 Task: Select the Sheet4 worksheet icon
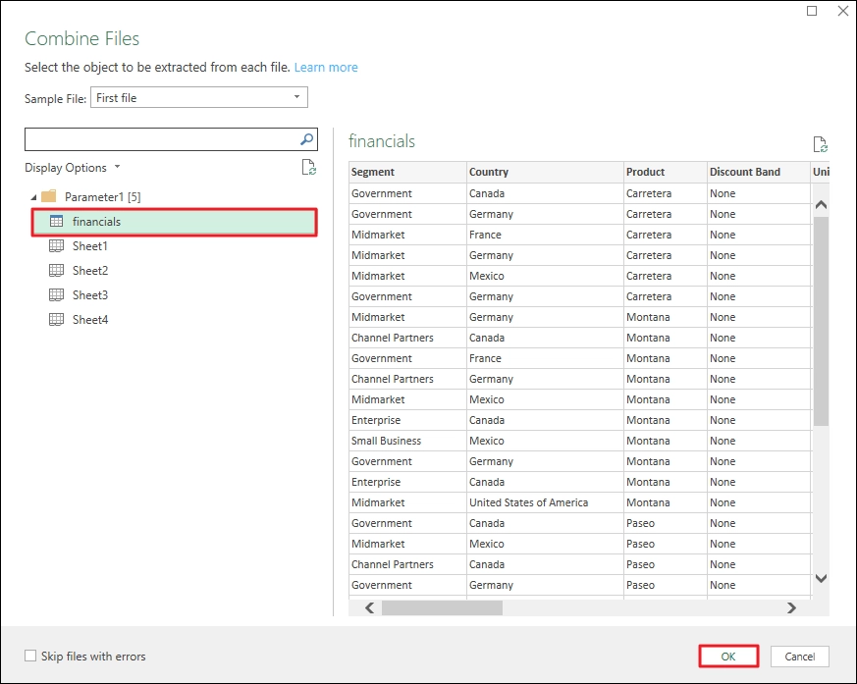56,319
